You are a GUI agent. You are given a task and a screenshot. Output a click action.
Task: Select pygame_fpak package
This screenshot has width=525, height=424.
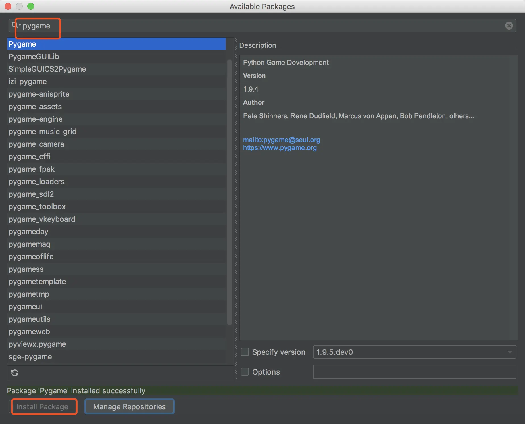pos(116,169)
